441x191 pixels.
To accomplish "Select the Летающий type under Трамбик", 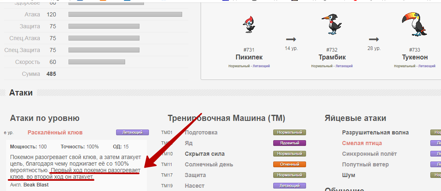I will coord(344,66).
